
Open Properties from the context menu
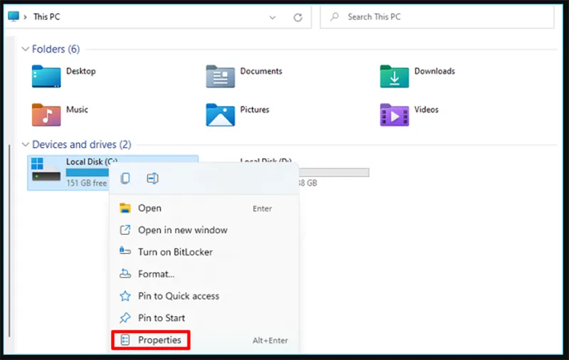(204, 340)
